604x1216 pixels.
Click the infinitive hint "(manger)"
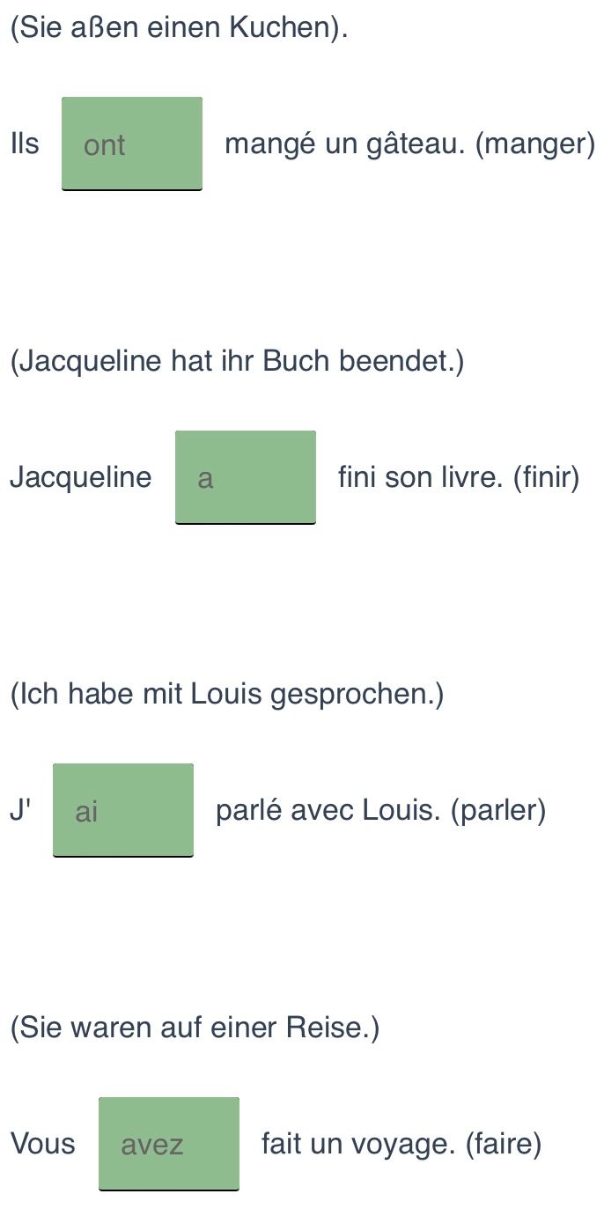[x=535, y=144]
